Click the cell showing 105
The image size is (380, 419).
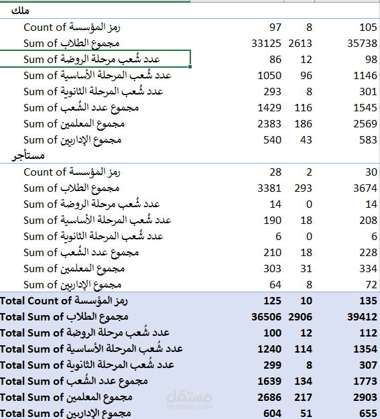pos(368,27)
